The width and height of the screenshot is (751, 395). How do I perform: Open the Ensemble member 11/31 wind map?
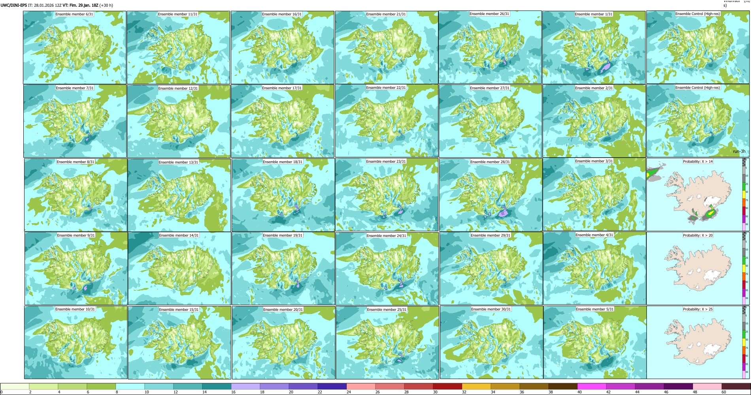point(178,47)
